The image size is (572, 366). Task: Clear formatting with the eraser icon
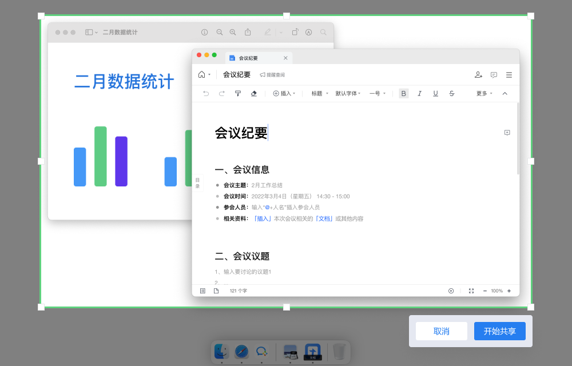(254, 94)
